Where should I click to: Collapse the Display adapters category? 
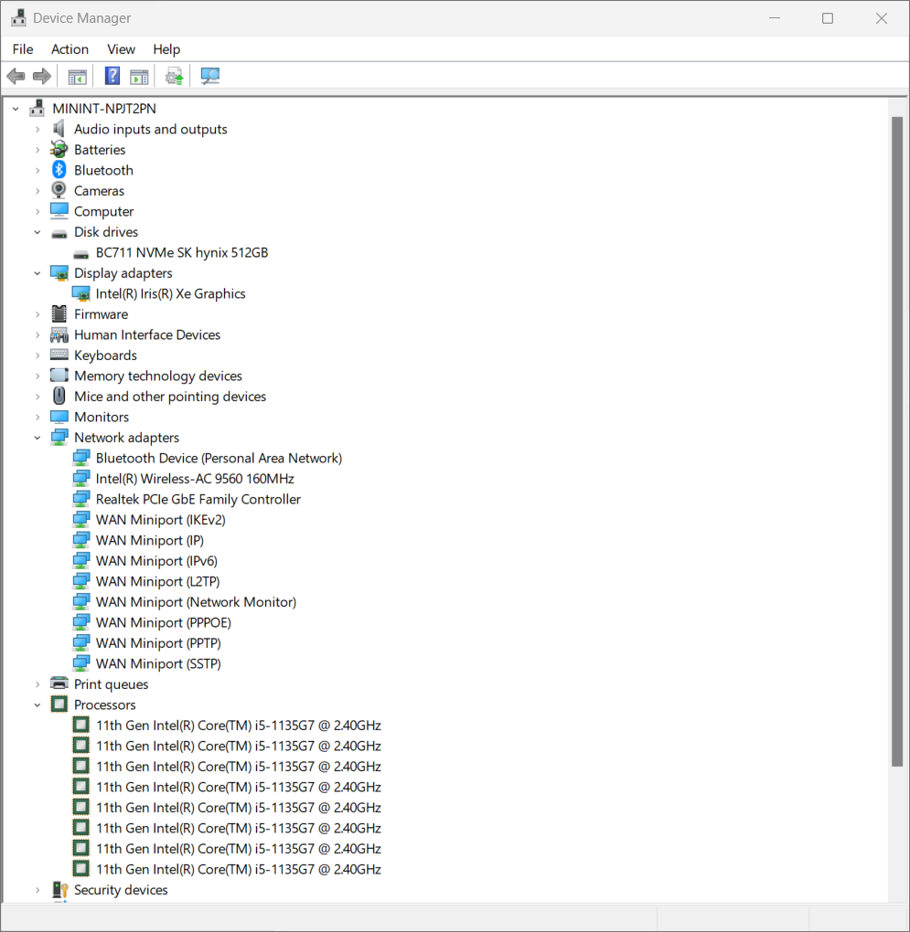pos(37,273)
